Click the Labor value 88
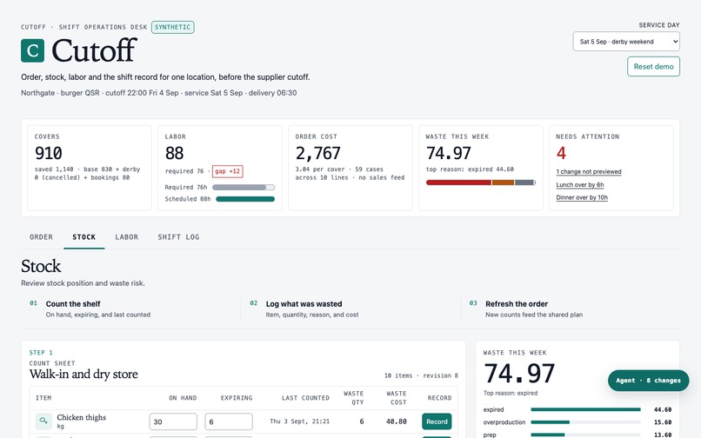Screen dimensions: 701x438 tap(174, 153)
